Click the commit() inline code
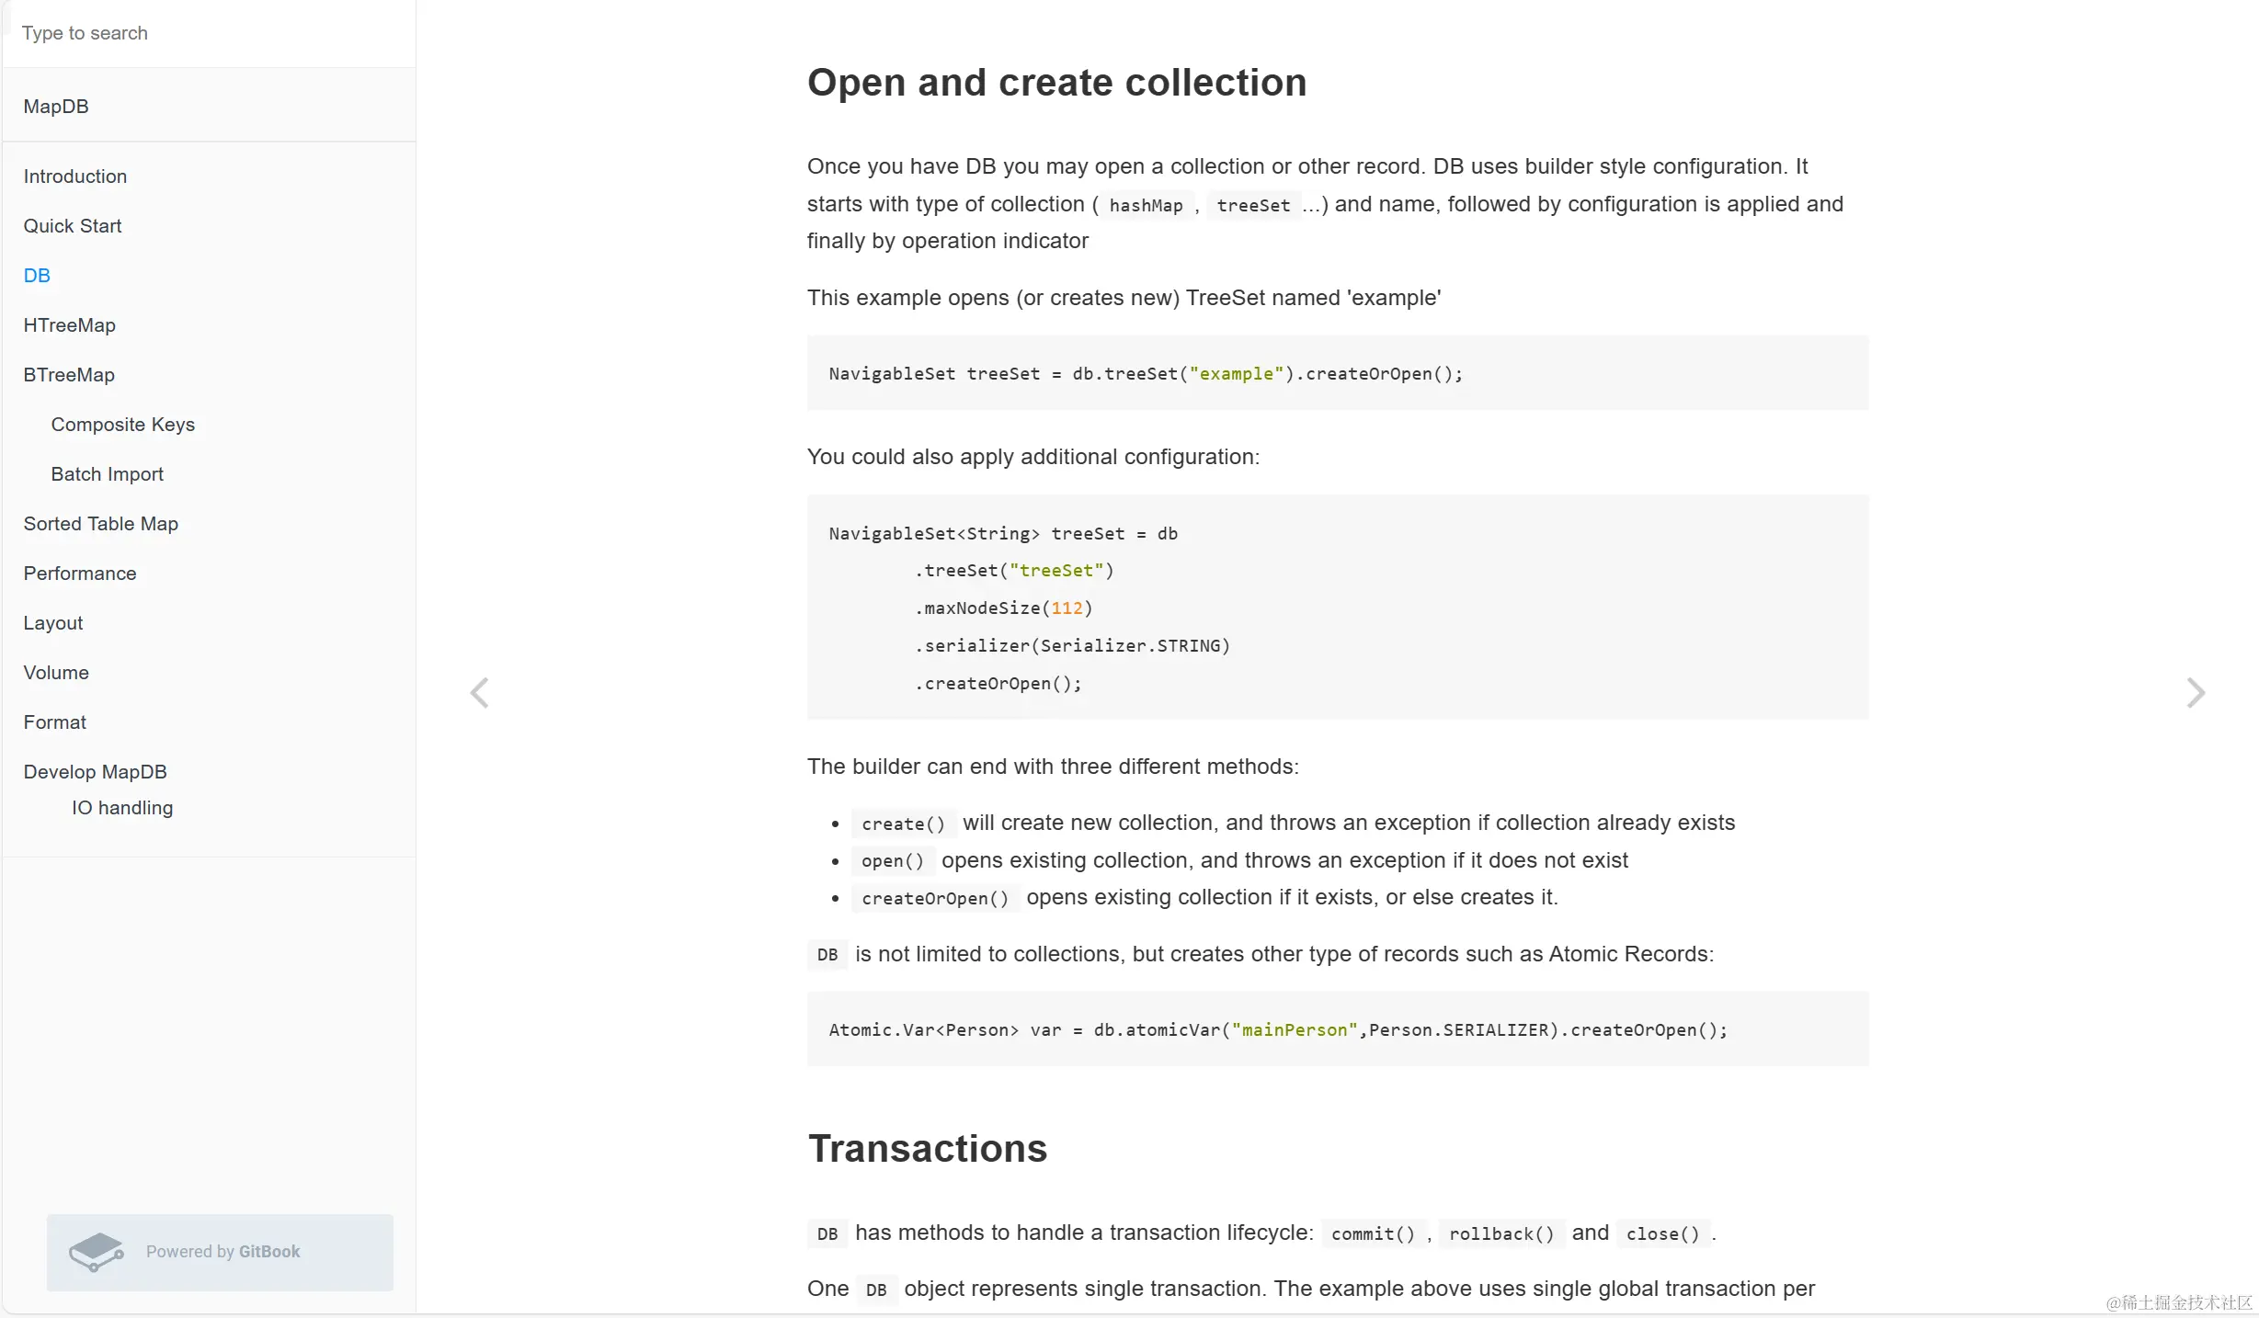Image resolution: width=2259 pixels, height=1318 pixels. click(x=1373, y=1234)
